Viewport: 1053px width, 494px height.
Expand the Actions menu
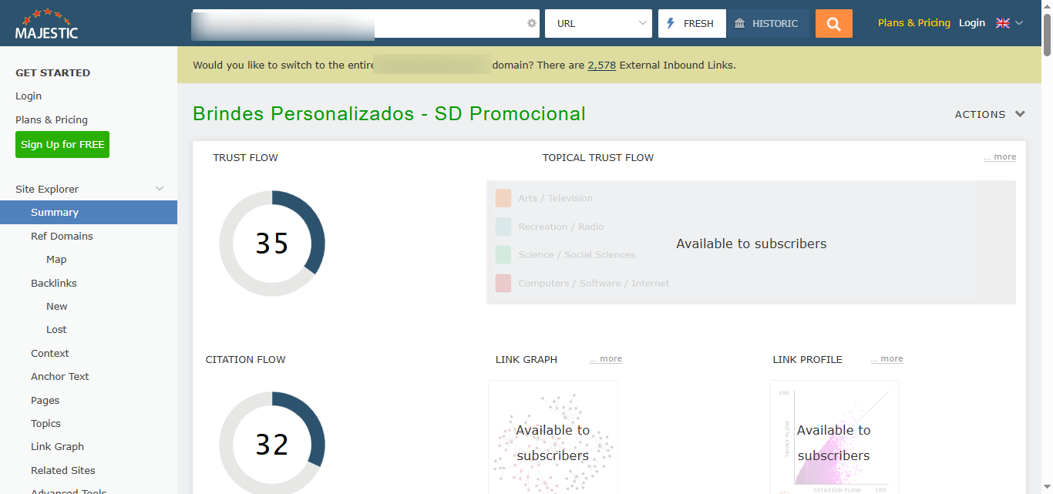point(990,114)
